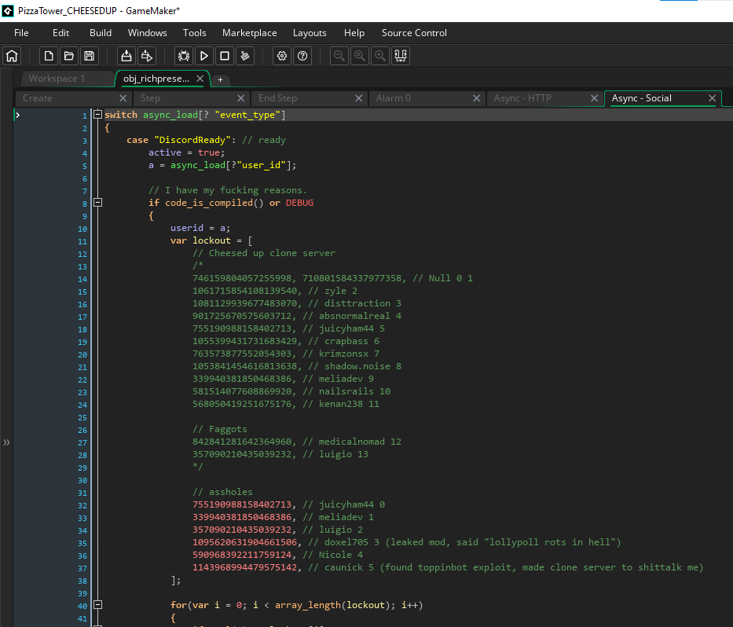Click the arrow marker beside line 1
The height and width of the screenshot is (627, 733).
[x=18, y=115]
